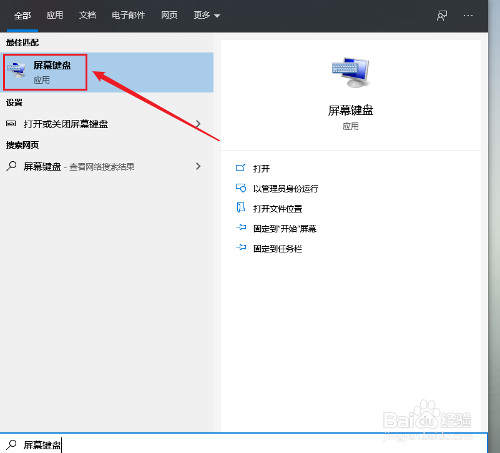The image size is (500, 453).
Task: Open the ... options menu in top right
Action: pyautogui.click(x=468, y=16)
